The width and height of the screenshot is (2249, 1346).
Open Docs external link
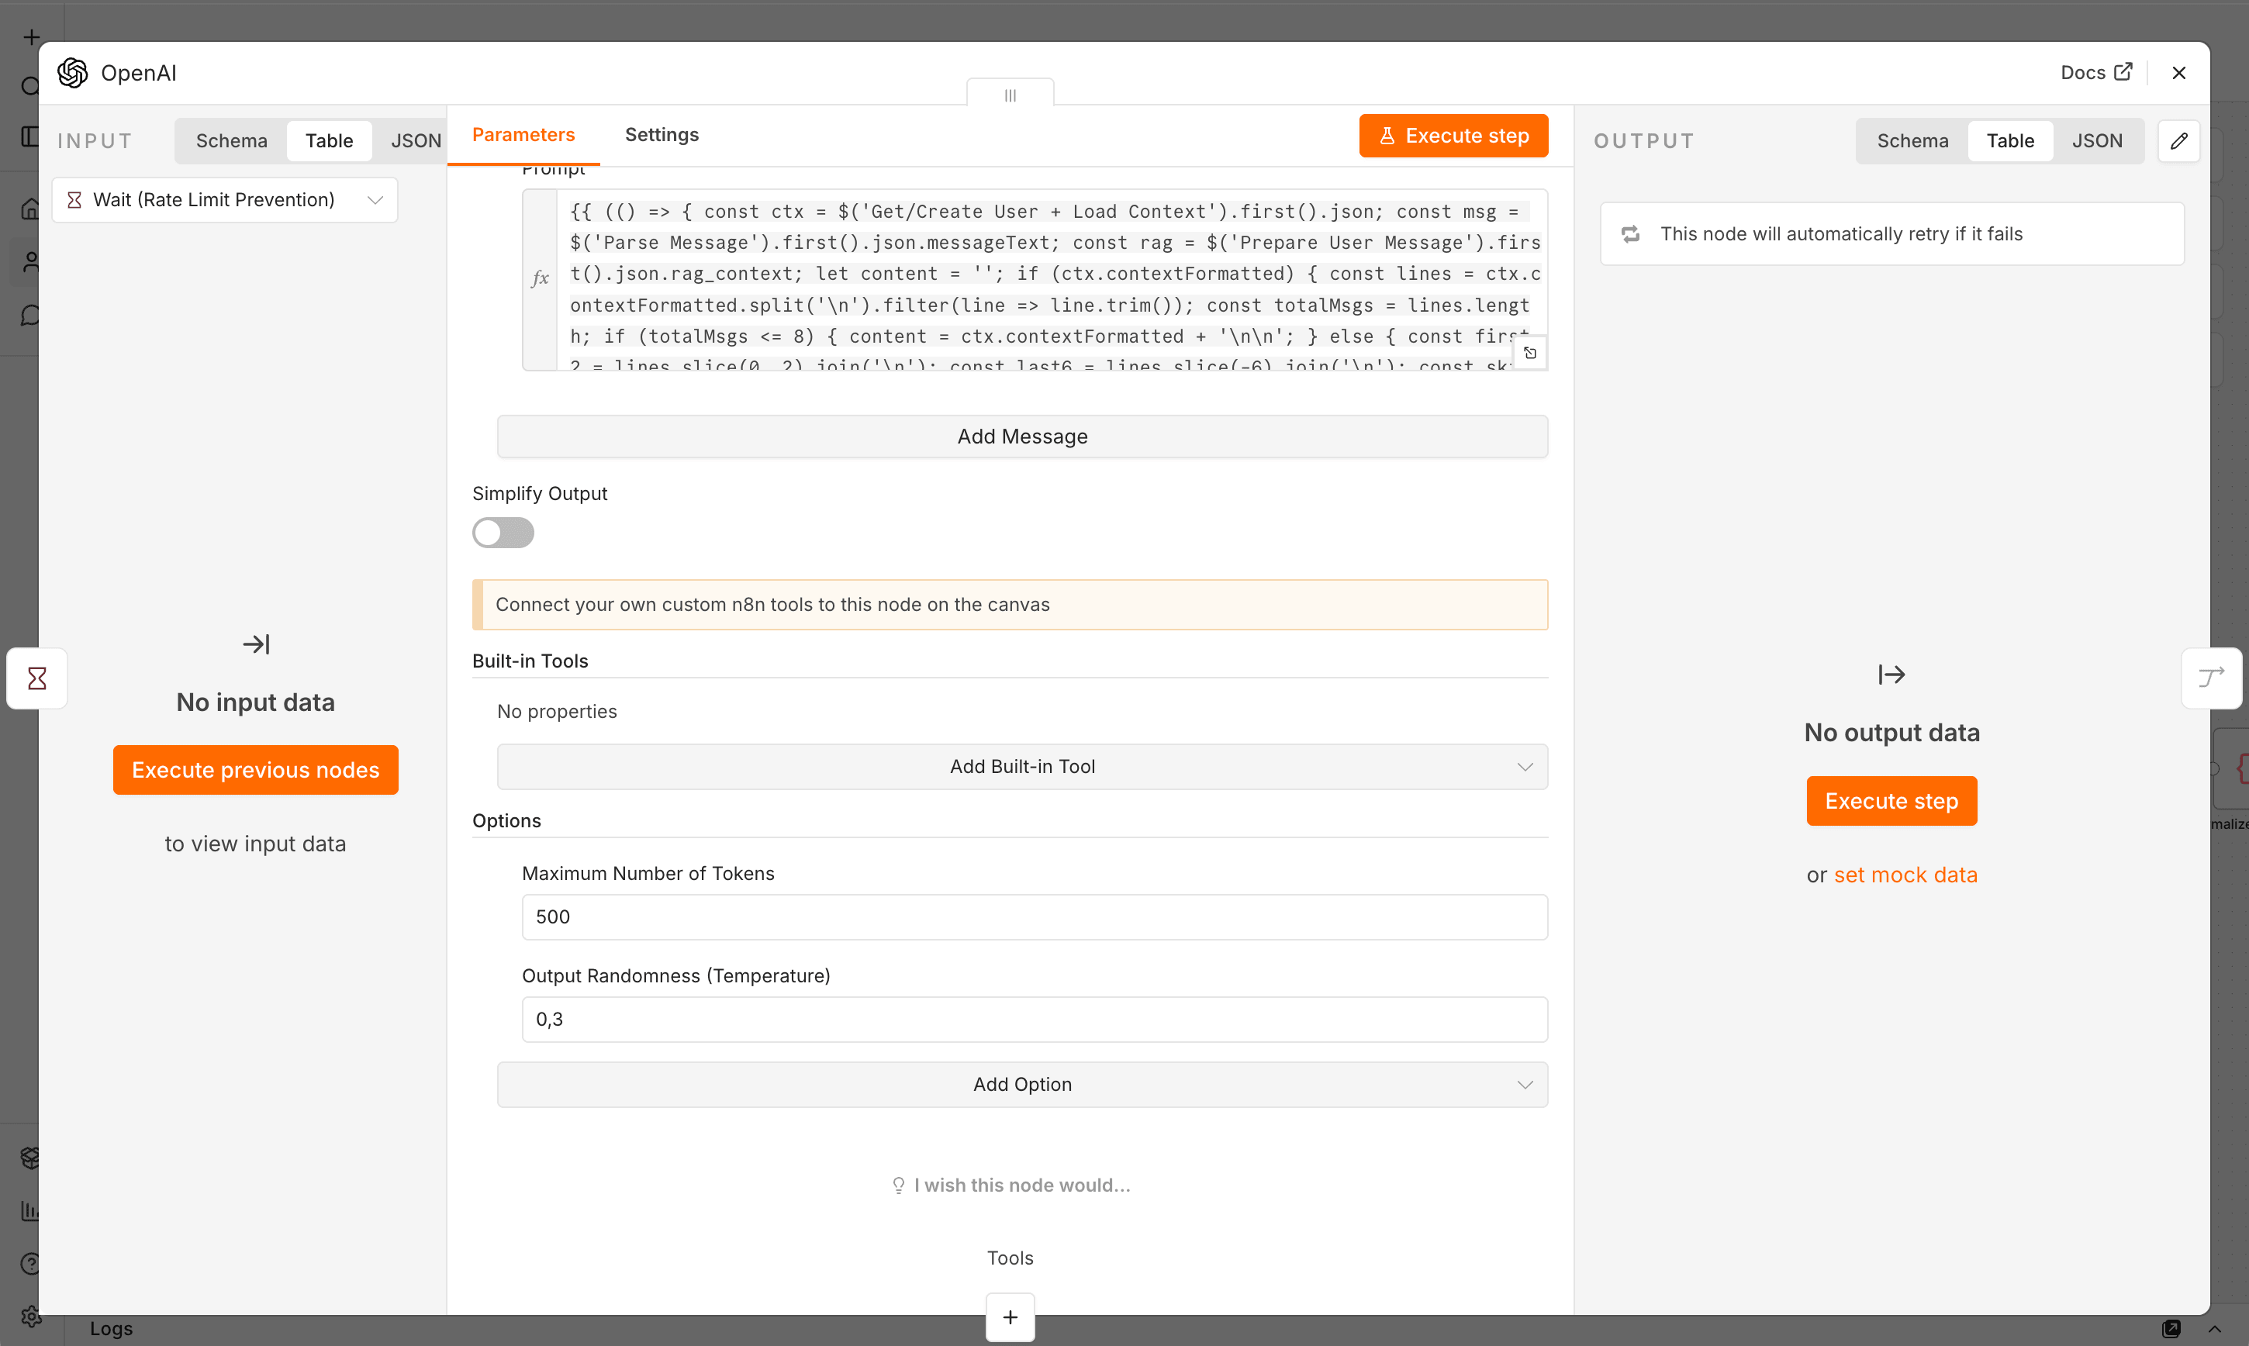coord(2095,73)
